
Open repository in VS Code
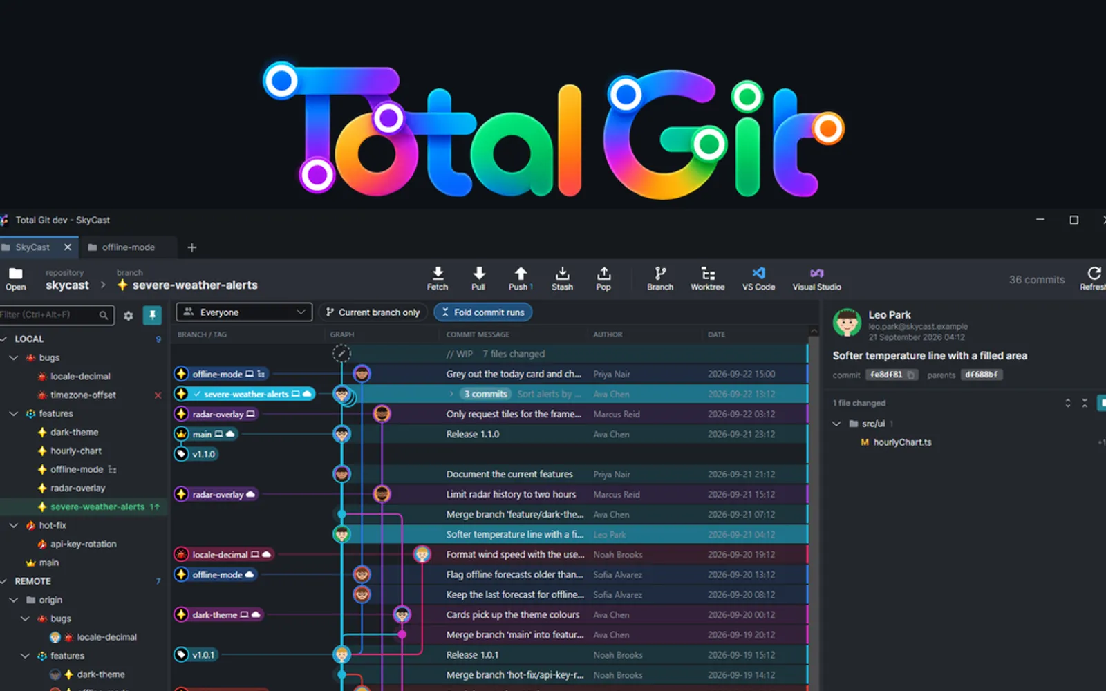tap(758, 278)
